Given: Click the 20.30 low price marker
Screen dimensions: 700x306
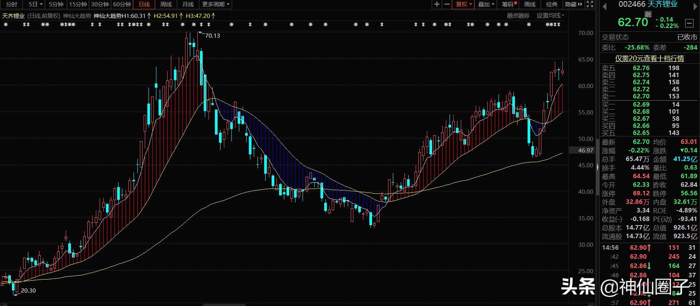Looking at the screenshot, I should (28, 291).
